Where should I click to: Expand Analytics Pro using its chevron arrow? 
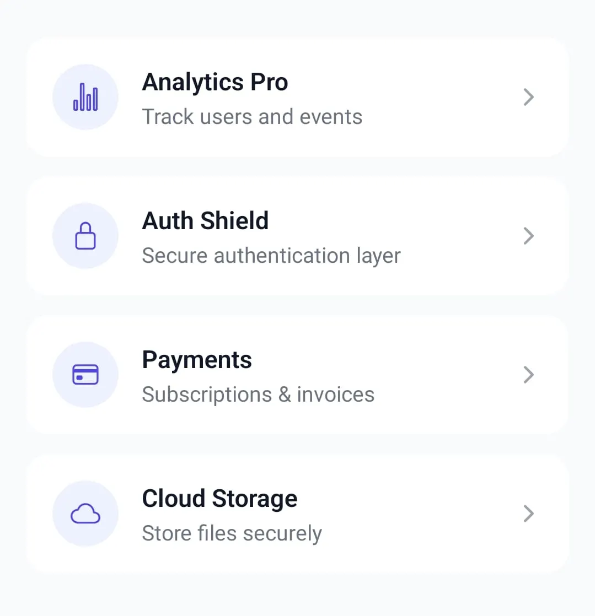coord(528,97)
